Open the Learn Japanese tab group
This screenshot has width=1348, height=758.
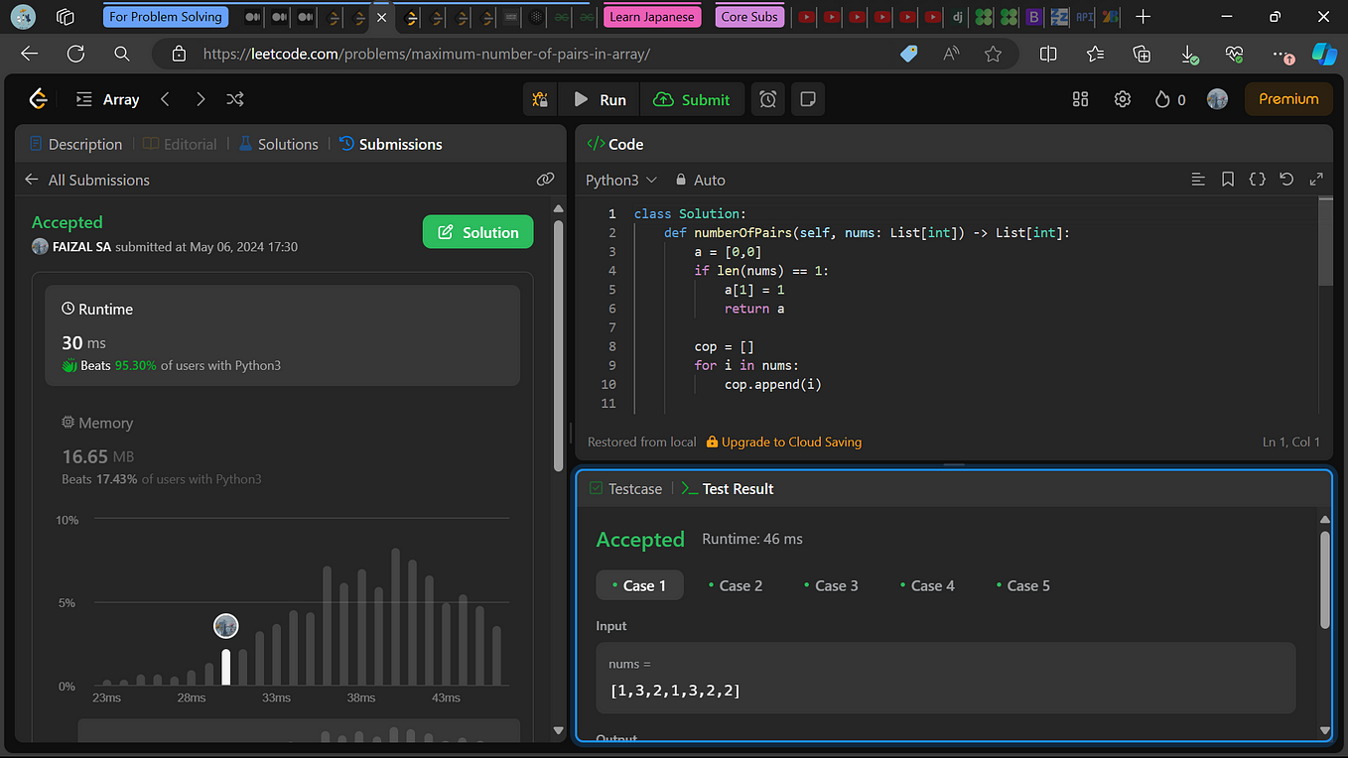pyautogui.click(x=653, y=17)
